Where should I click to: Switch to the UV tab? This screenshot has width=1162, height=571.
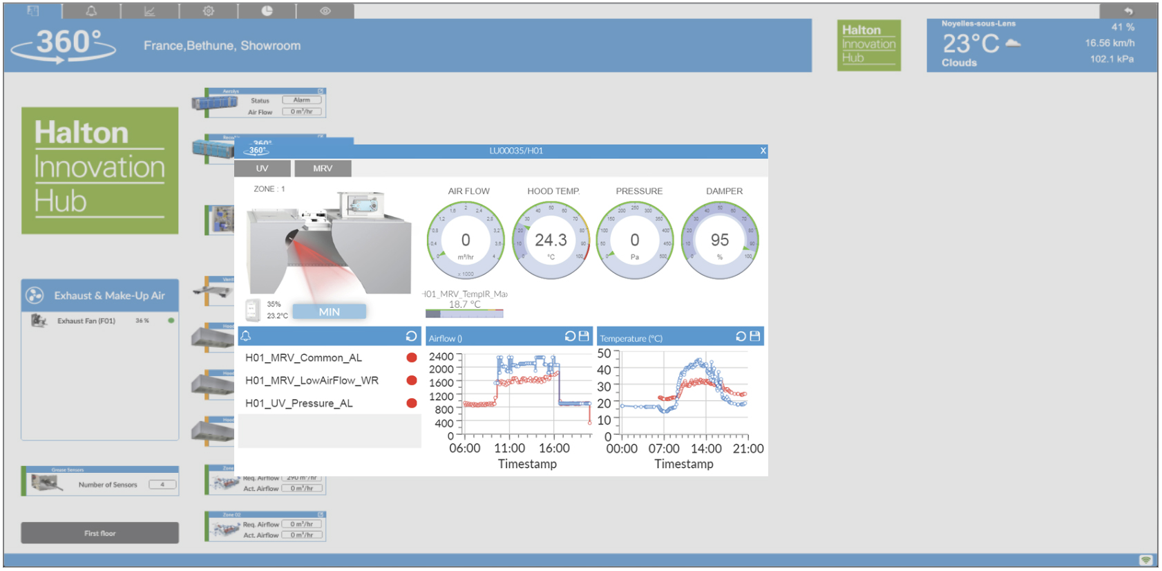pyautogui.click(x=263, y=169)
